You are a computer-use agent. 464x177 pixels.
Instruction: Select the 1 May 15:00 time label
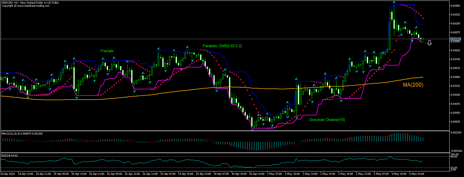[x=292, y=174]
